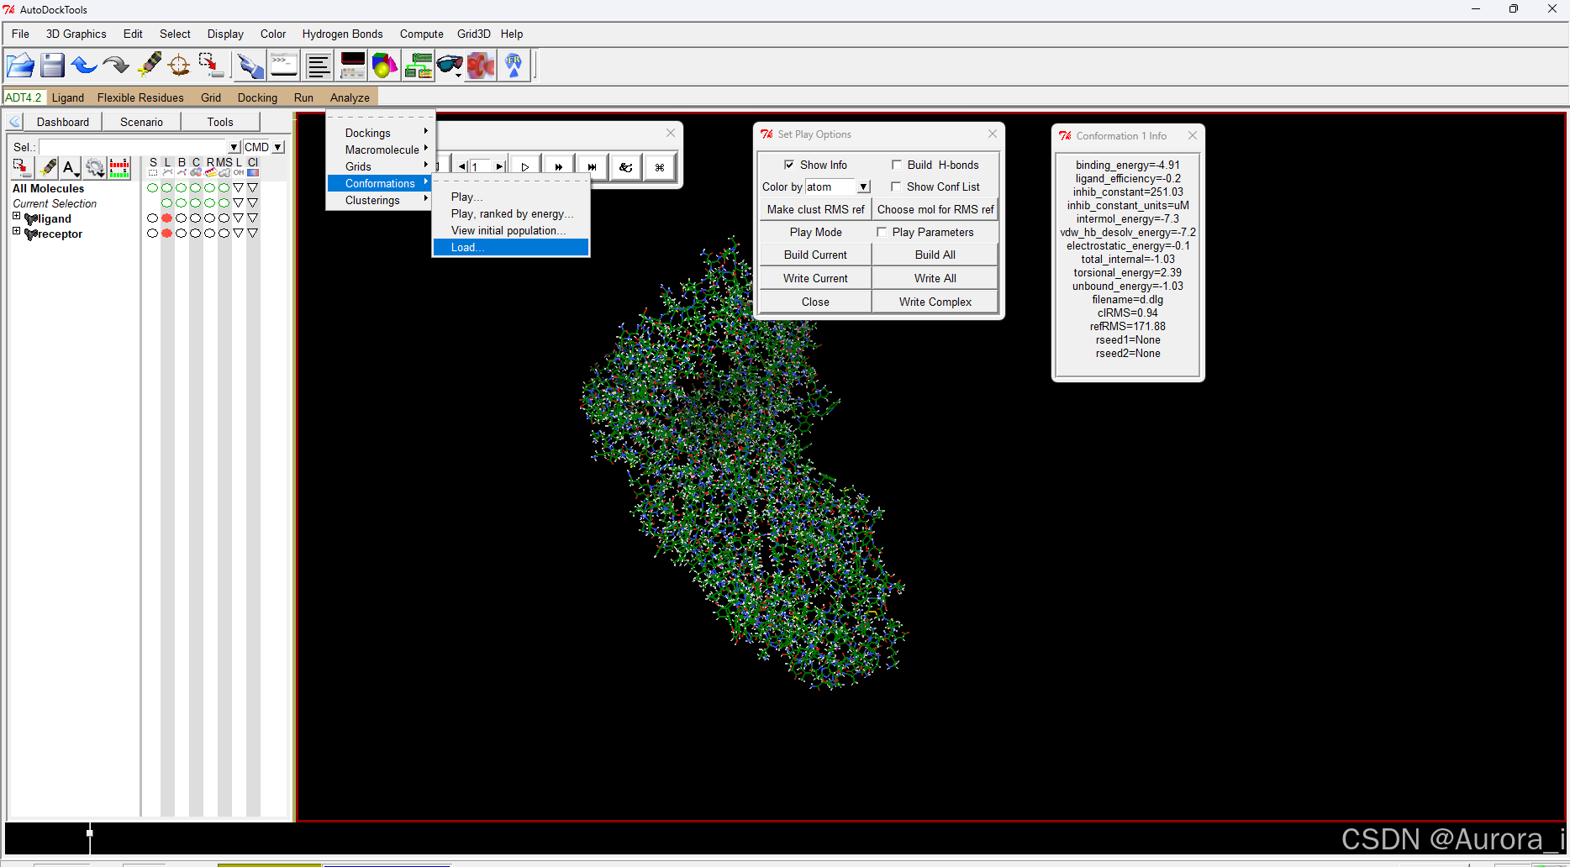Enable the Show Conf List checkbox
The image size is (1570, 867).
(x=896, y=187)
